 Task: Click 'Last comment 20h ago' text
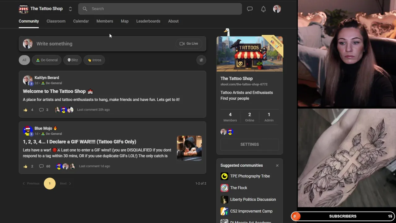click(x=93, y=110)
